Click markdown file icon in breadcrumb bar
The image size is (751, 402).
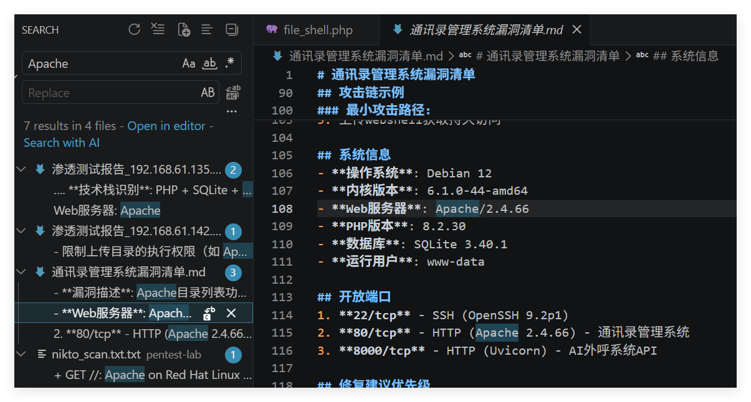click(x=278, y=56)
